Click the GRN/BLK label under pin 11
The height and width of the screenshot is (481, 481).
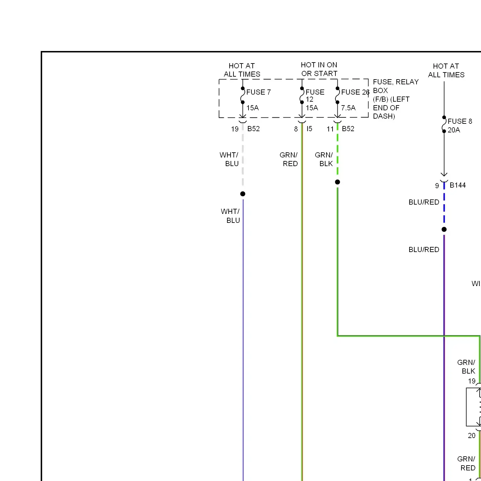324,159
